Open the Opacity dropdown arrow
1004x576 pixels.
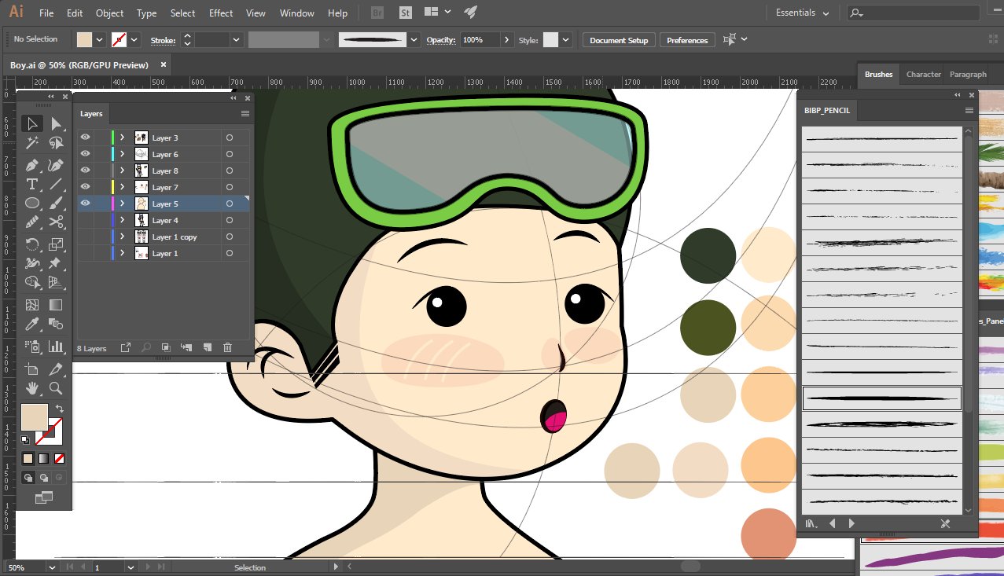pyautogui.click(x=506, y=40)
